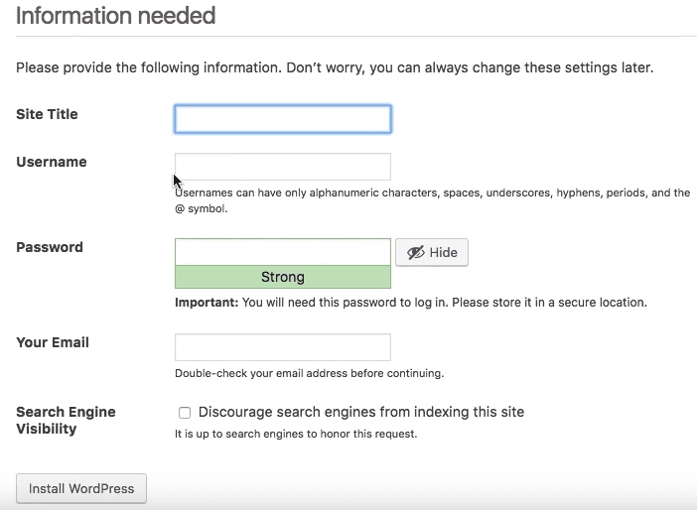Click the green Strong password strength bar
Screen dimensions: 697x510
tap(283, 277)
